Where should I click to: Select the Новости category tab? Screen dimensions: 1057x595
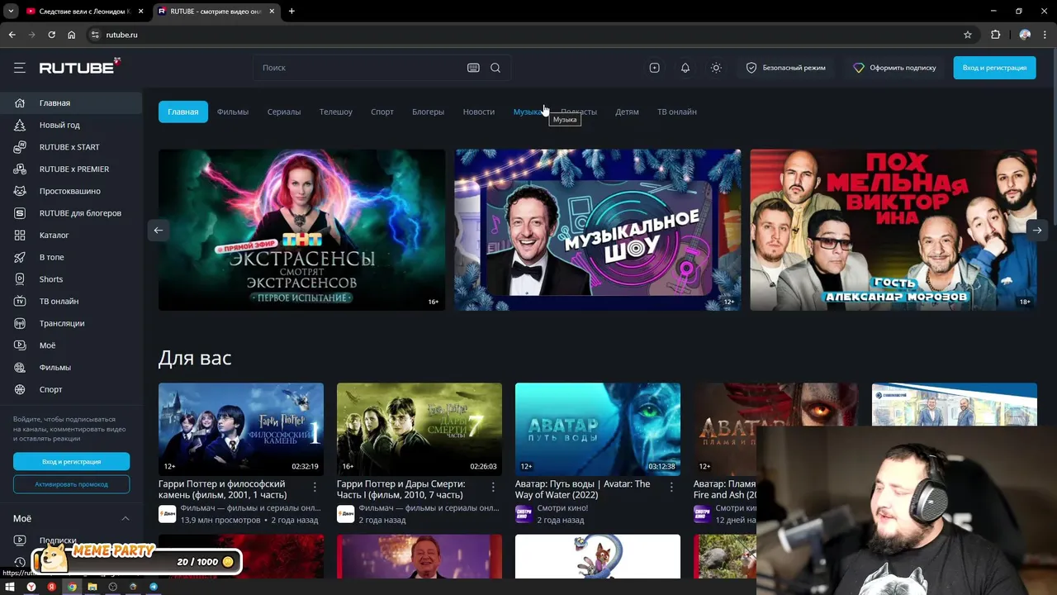(x=479, y=112)
